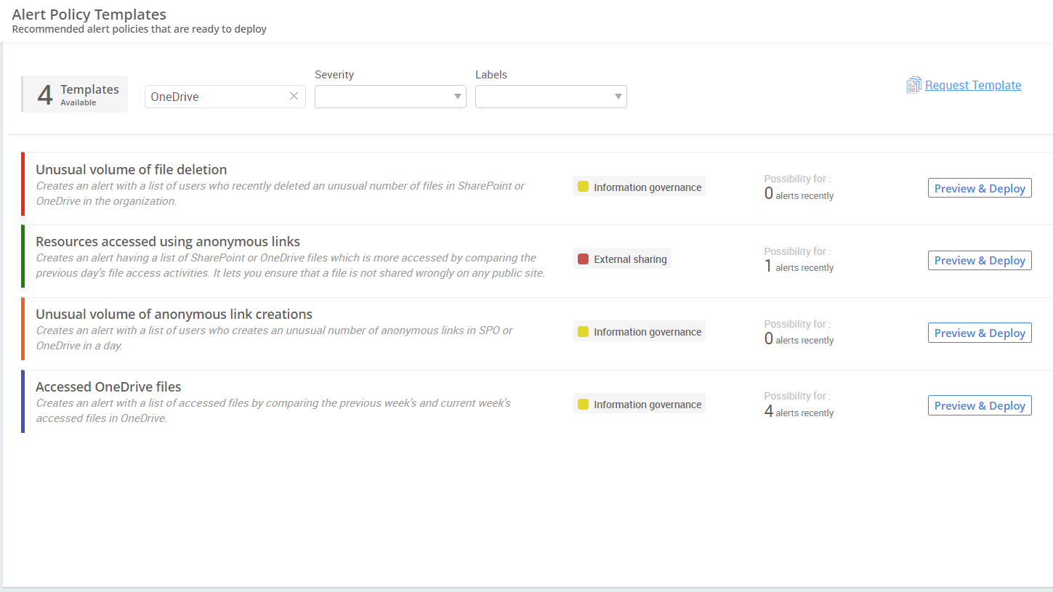This screenshot has width=1053, height=592.
Task: Click the 4 Templates Available counter
Action: (x=73, y=94)
